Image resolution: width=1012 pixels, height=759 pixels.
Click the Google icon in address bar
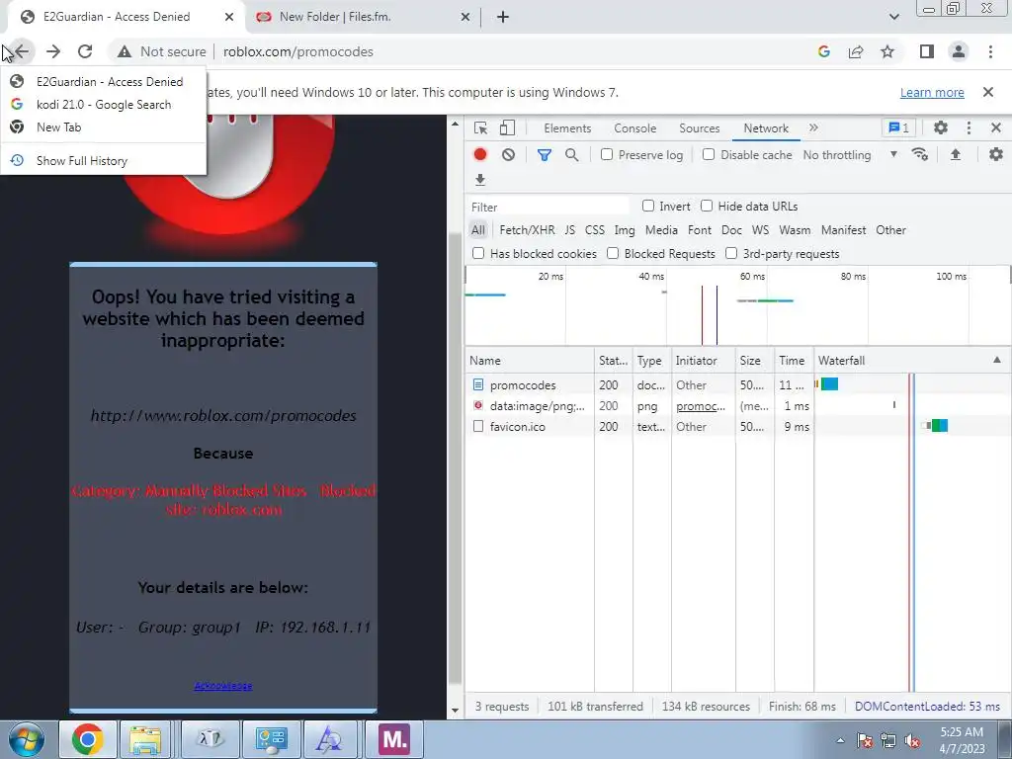pos(823,51)
